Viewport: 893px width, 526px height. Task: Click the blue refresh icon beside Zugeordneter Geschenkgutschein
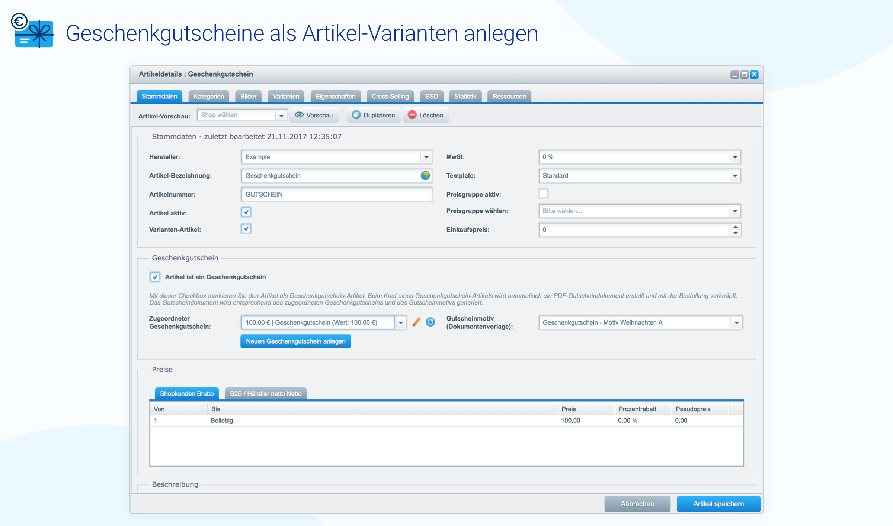click(x=431, y=322)
